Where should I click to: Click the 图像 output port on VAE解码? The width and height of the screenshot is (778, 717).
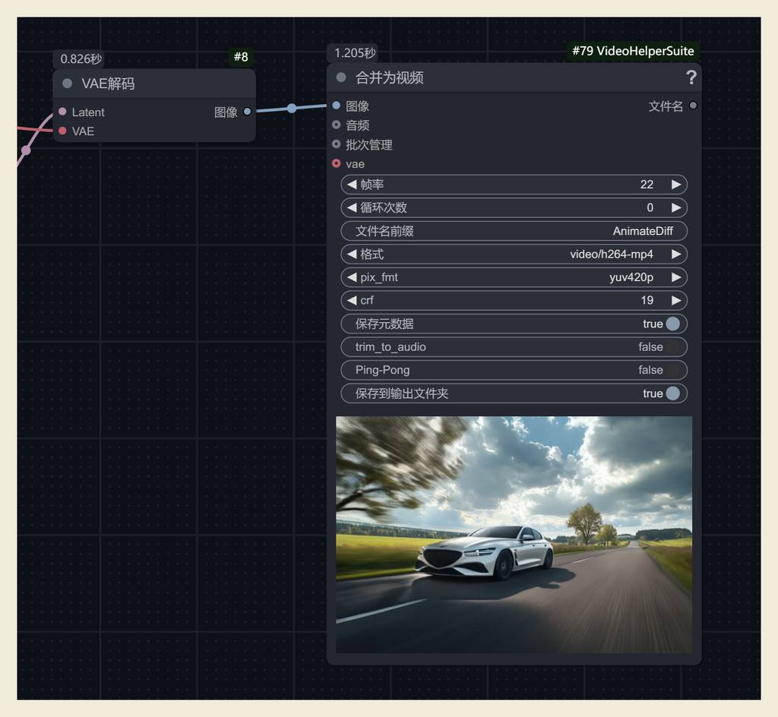coord(247,112)
